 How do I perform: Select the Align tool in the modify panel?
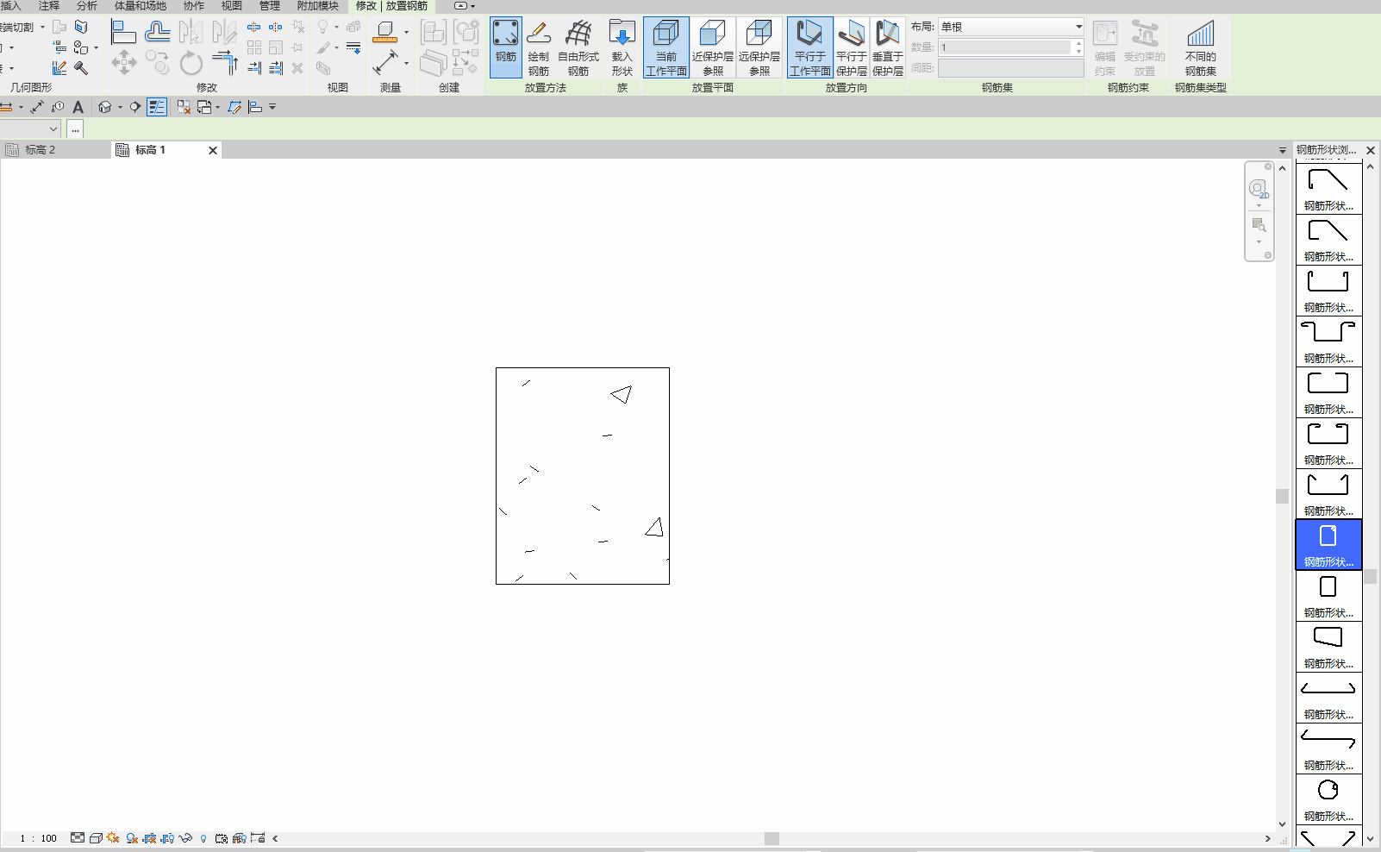pos(123,33)
